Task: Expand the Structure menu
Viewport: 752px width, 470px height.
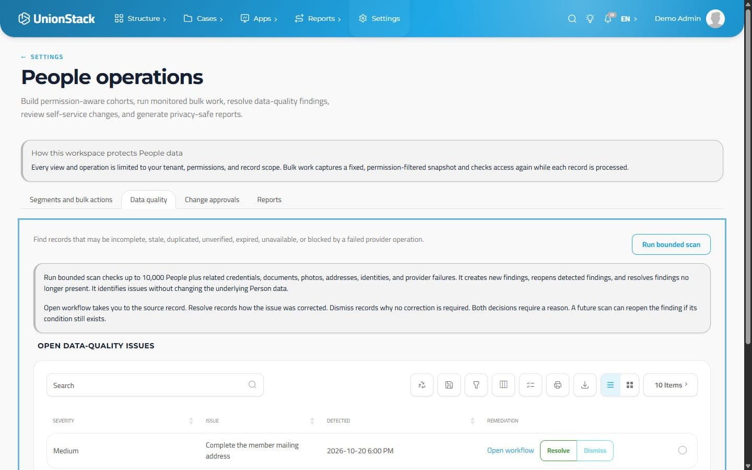Action: pyautogui.click(x=140, y=19)
